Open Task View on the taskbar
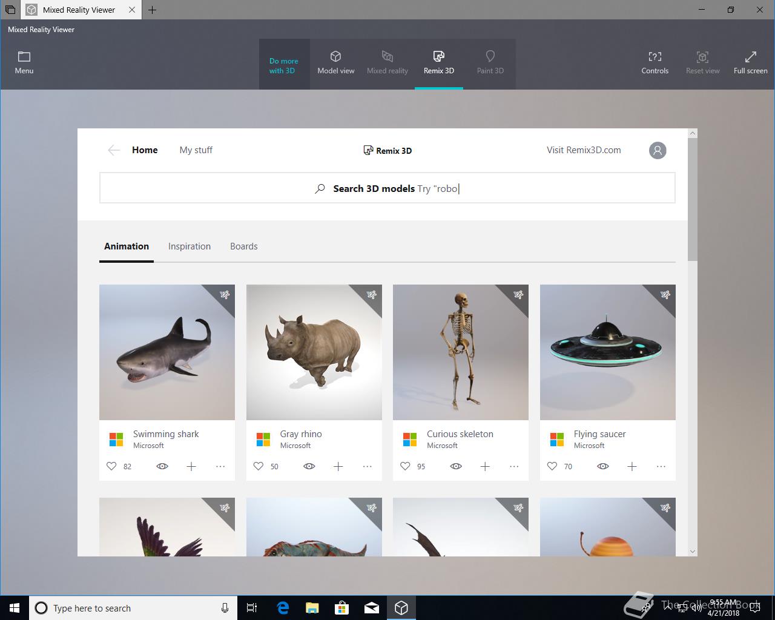The width and height of the screenshot is (775, 620). point(252,608)
